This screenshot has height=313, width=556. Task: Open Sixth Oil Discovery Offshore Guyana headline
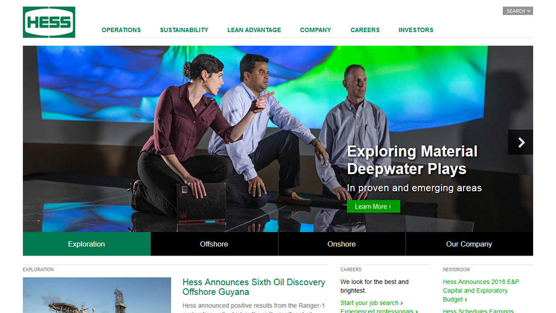coord(254,287)
